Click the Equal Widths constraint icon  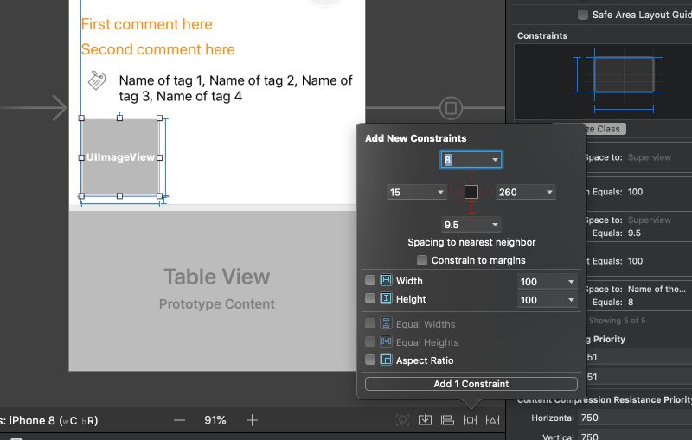point(386,323)
